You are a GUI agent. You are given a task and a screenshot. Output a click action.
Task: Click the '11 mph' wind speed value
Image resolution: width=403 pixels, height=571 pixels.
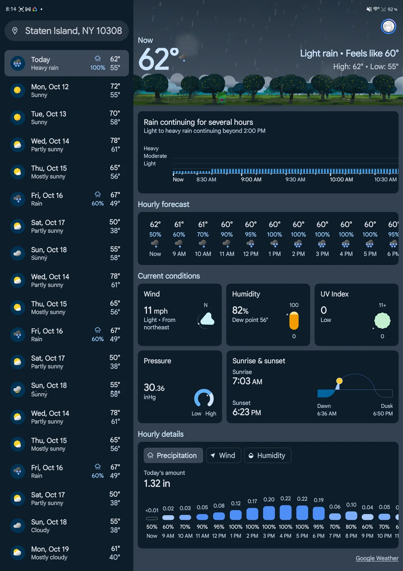pyautogui.click(x=155, y=310)
